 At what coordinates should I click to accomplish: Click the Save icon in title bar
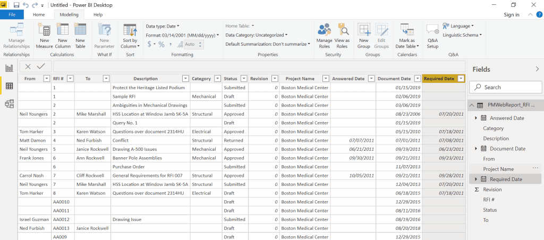[16, 5]
